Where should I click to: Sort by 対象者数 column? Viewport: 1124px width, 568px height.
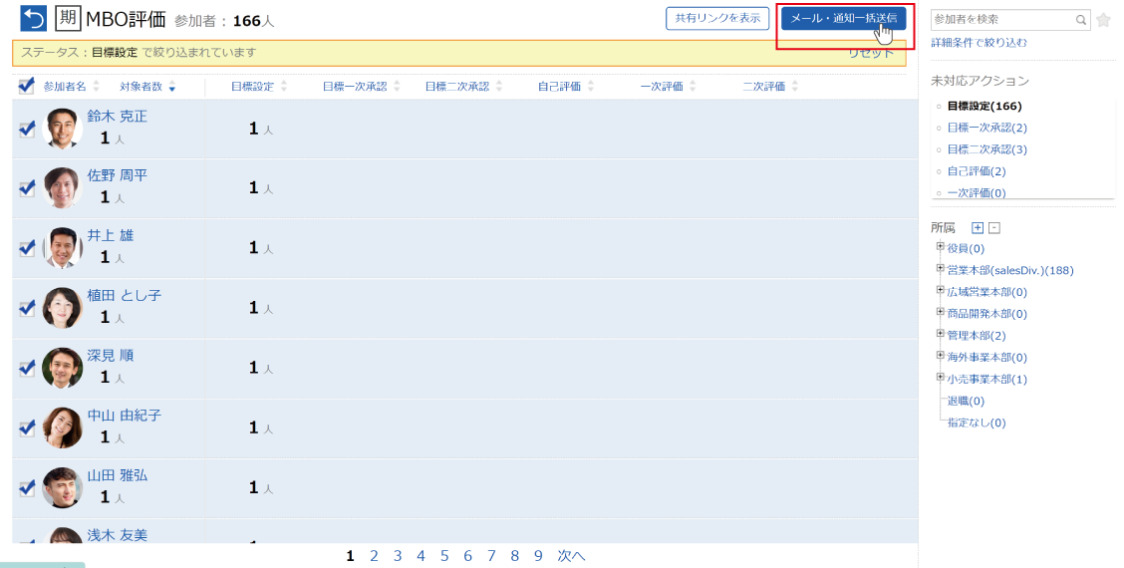pos(146,86)
